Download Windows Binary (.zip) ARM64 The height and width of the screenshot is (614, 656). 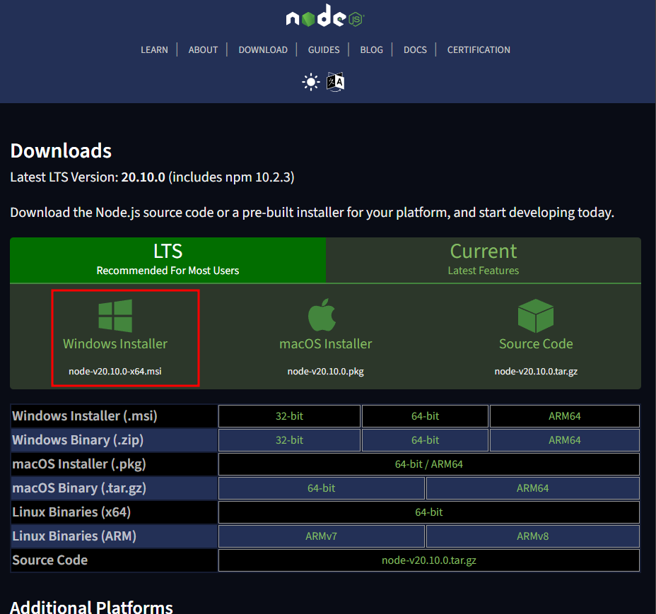565,440
